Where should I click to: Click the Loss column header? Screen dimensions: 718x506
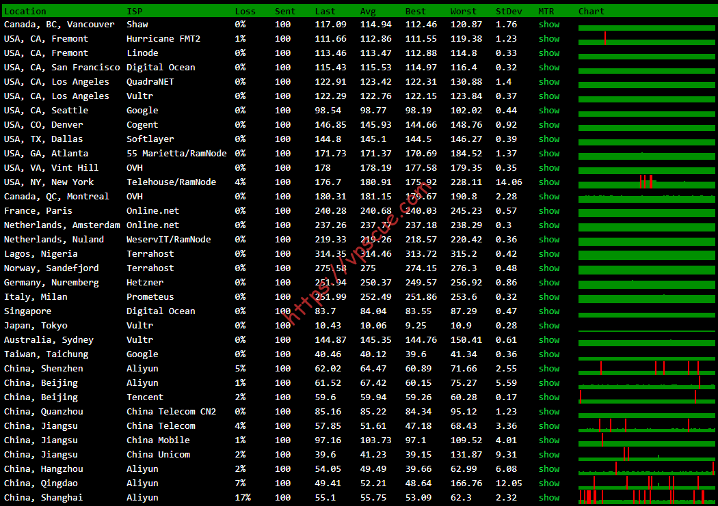pyautogui.click(x=245, y=11)
